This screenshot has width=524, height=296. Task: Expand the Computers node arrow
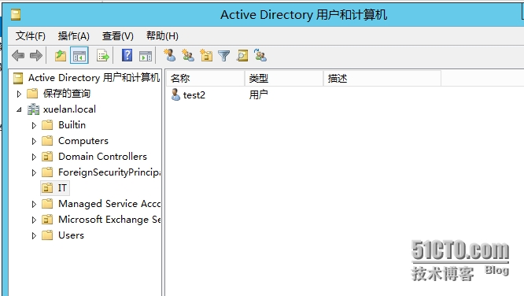(34, 141)
